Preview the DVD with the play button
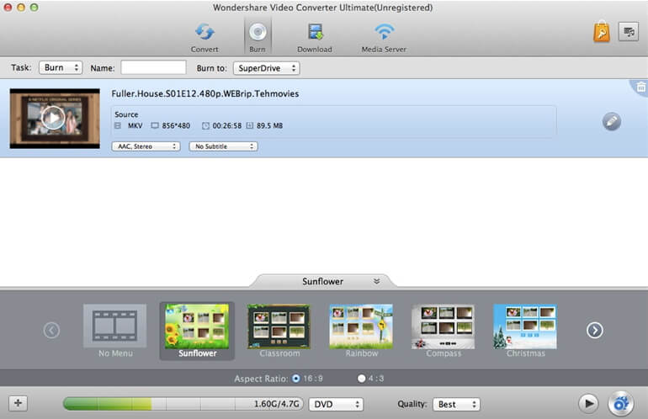The image size is (648, 419). coord(588,403)
